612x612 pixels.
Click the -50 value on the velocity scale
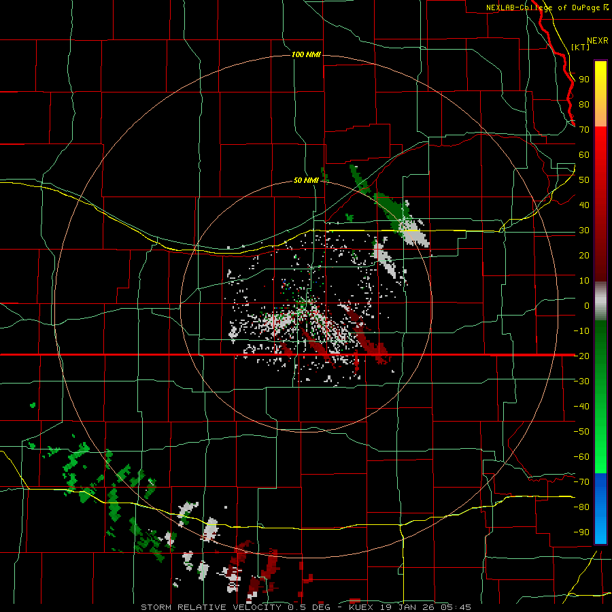tap(581, 432)
